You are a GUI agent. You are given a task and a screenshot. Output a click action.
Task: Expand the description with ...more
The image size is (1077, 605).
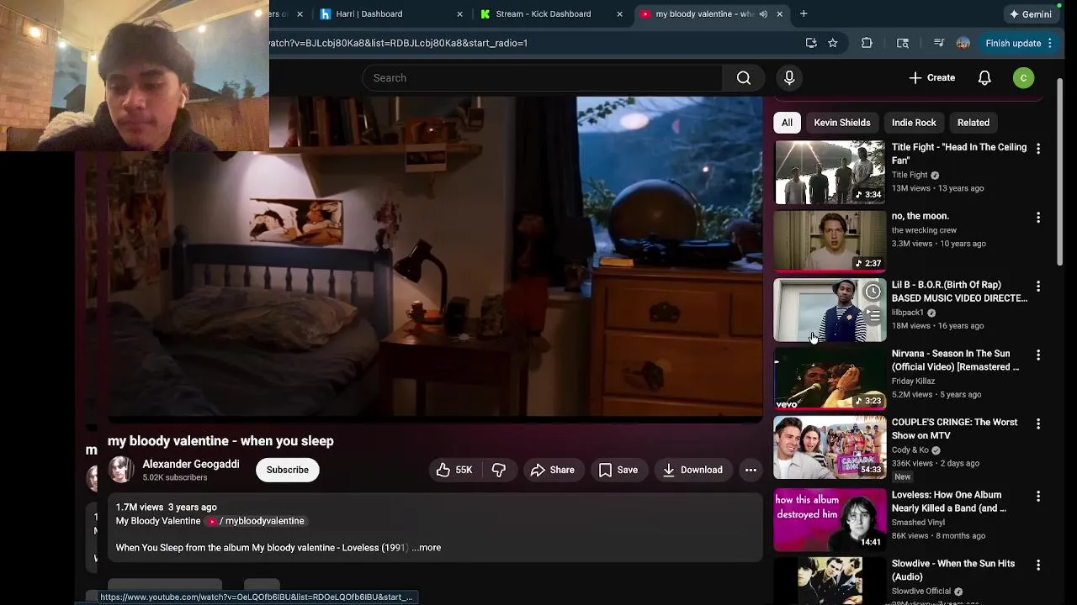[x=427, y=548]
